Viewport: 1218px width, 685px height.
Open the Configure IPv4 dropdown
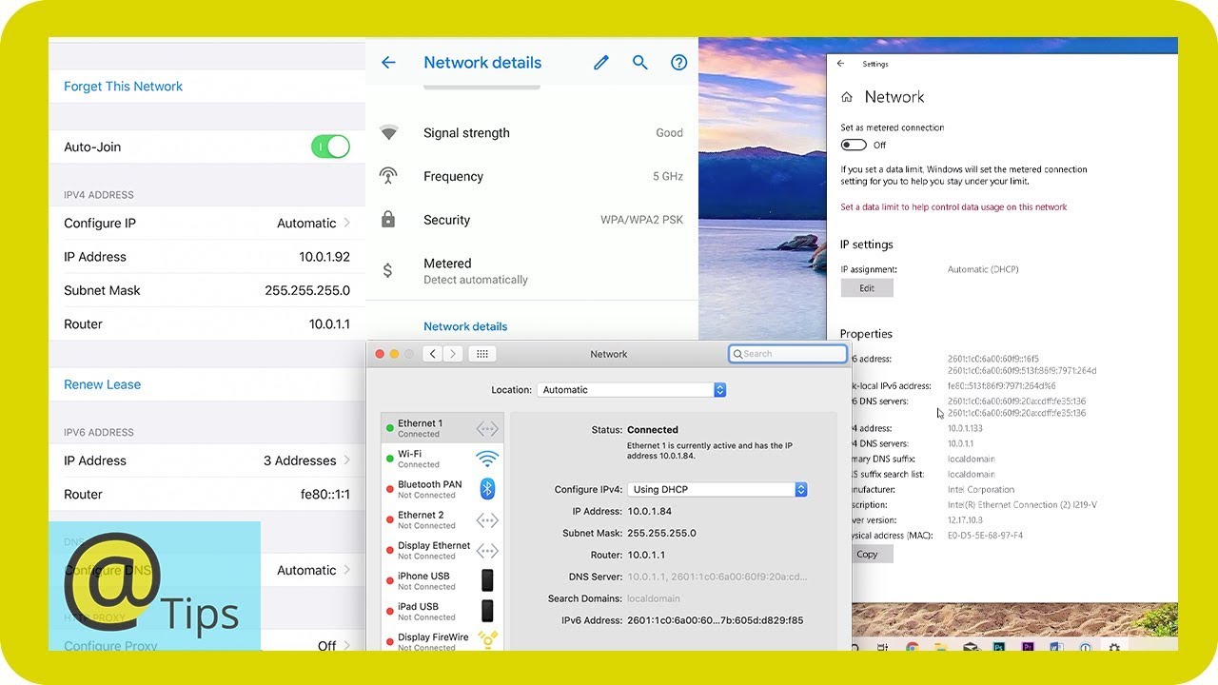(717, 489)
